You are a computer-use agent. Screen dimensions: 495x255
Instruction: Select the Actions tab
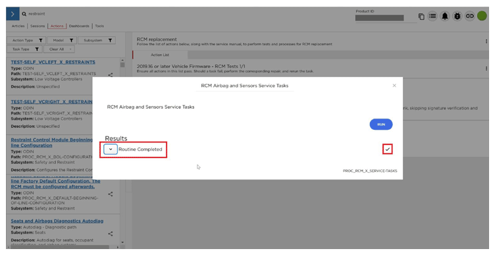point(57,26)
